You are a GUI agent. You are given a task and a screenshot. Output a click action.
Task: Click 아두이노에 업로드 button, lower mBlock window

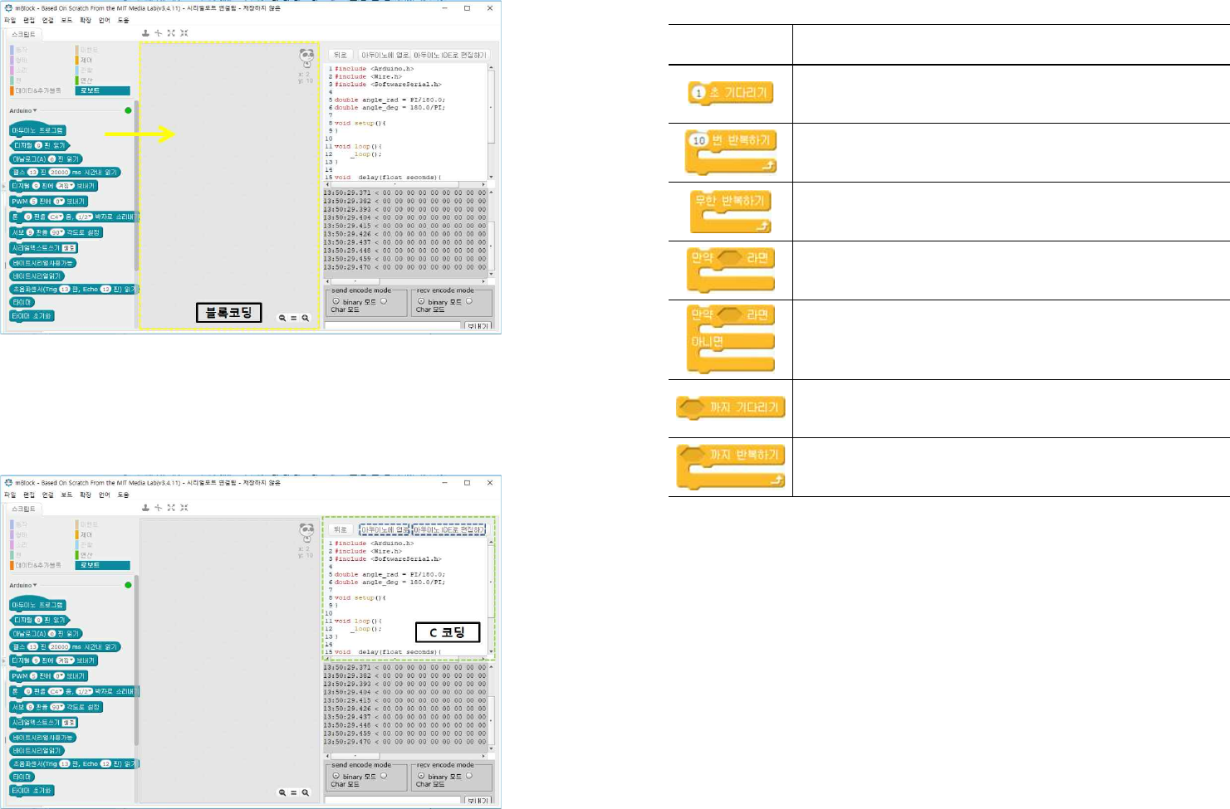(385, 529)
